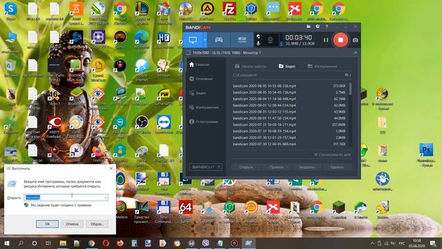
Task: Click Отмена in the Run dialog
Action: [x=72, y=224]
